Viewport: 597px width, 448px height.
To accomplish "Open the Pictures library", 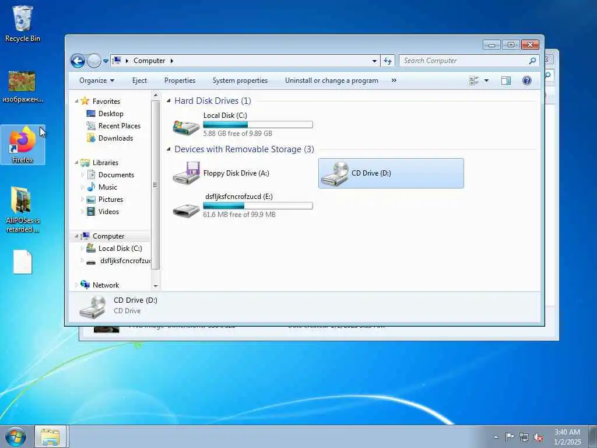I will pyautogui.click(x=110, y=199).
